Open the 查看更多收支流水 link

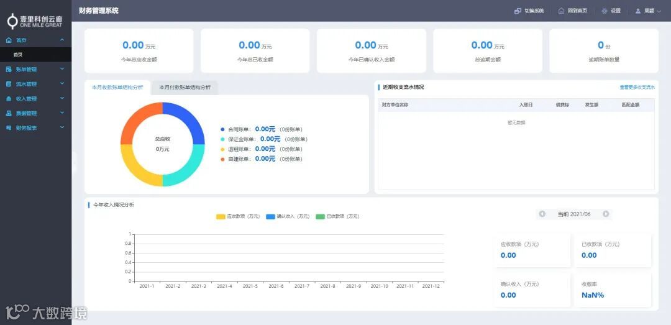[x=637, y=88]
